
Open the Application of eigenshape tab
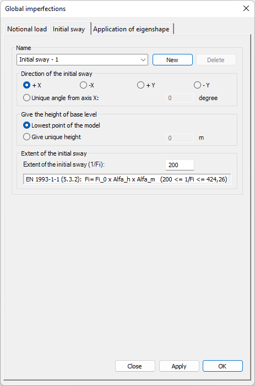coord(131,29)
